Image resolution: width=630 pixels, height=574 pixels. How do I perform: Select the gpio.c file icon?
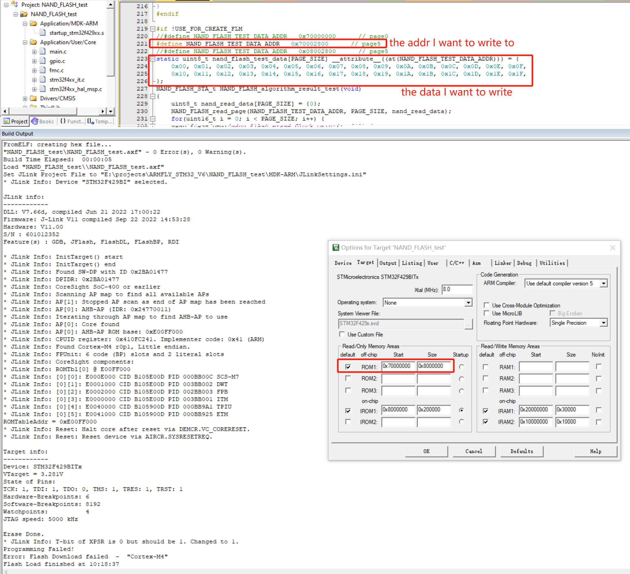coord(43,61)
